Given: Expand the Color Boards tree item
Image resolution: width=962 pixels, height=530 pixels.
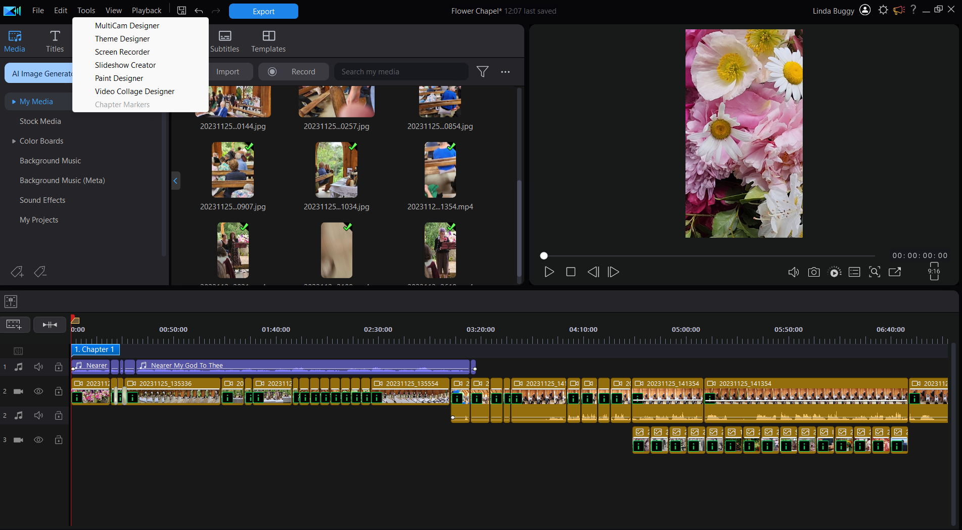Looking at the screenshot, I should coord(14,141).
